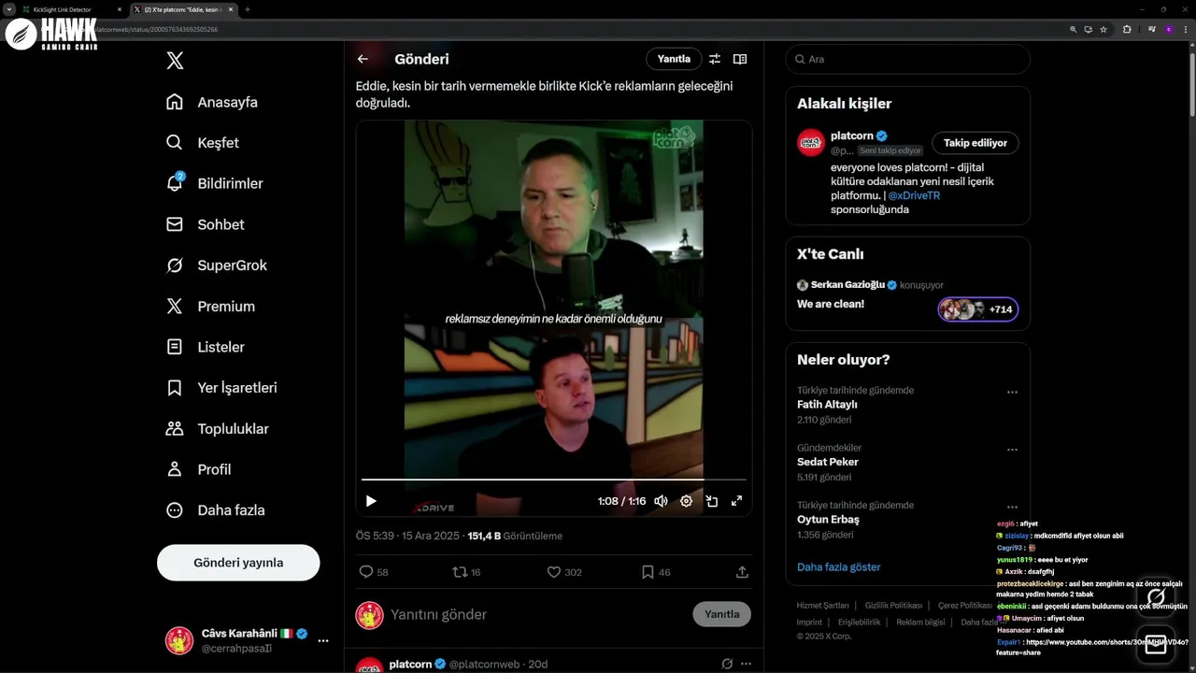The image size is (1196, 673).
Task: Open the Hizmet Şartları footer link
Action: pos(822,606)
